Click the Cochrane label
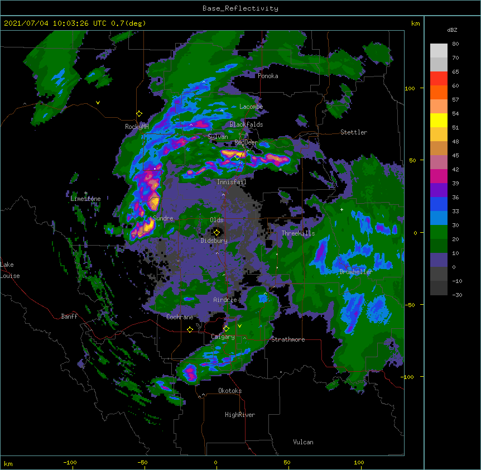481x470 pixels. (x=180, y=317)
